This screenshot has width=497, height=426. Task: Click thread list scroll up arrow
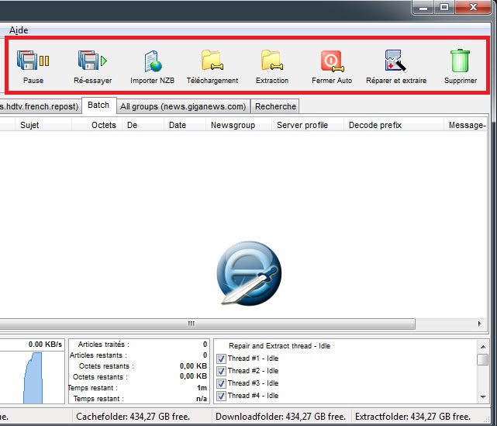pyautogui.click(x=483, y=347)
